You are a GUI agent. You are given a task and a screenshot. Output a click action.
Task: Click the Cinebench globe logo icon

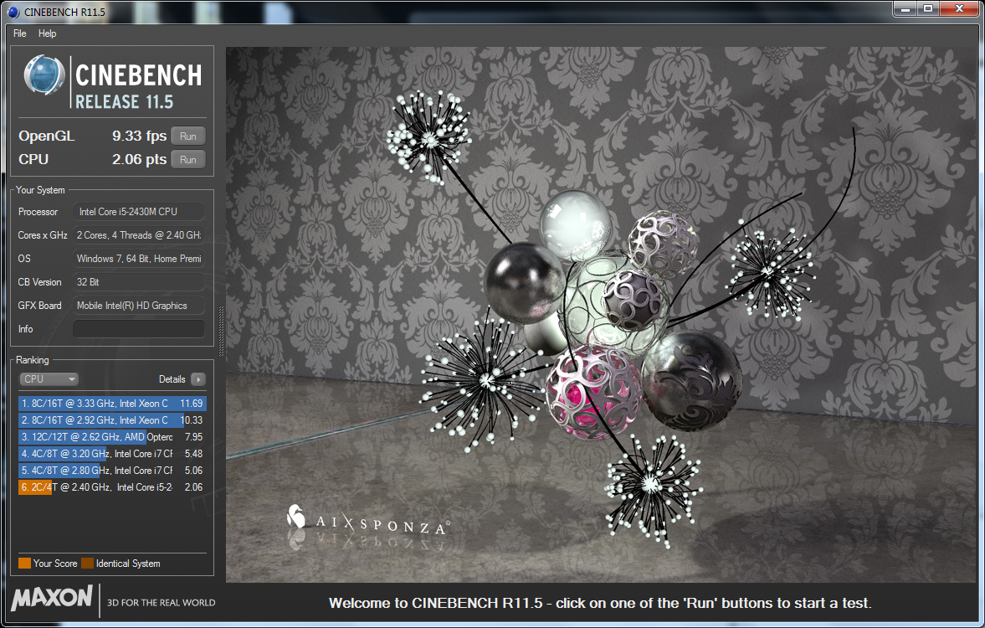pyautogui.click(x=44, y=75)
